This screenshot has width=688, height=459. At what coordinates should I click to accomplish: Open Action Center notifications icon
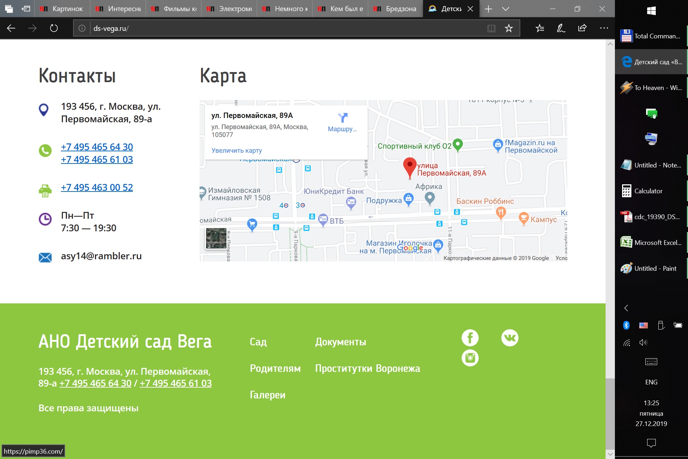point(651,443)
